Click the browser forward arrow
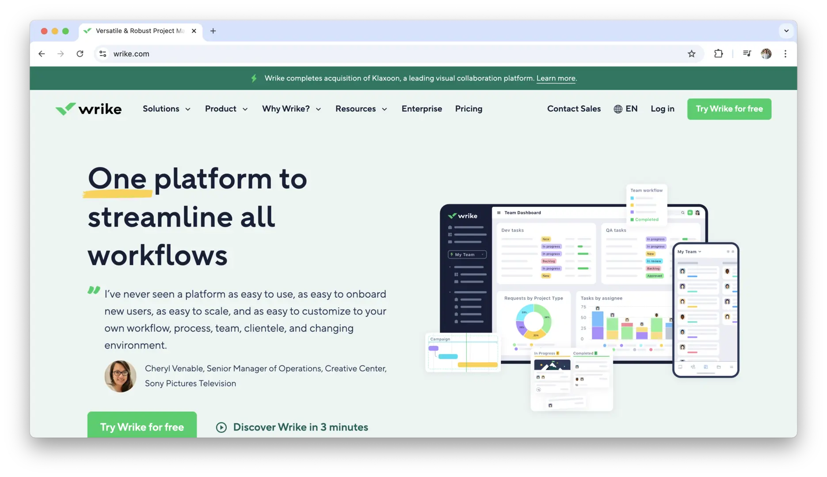Image resolution: width=827 pixels, height=477 pixels. [61, 54]
